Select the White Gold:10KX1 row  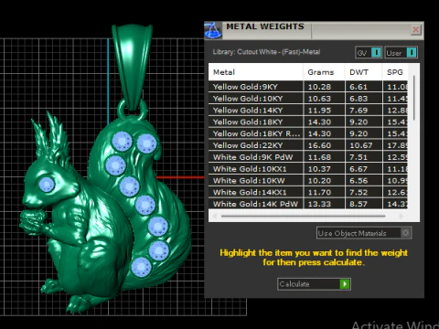[x=308, y=169]
